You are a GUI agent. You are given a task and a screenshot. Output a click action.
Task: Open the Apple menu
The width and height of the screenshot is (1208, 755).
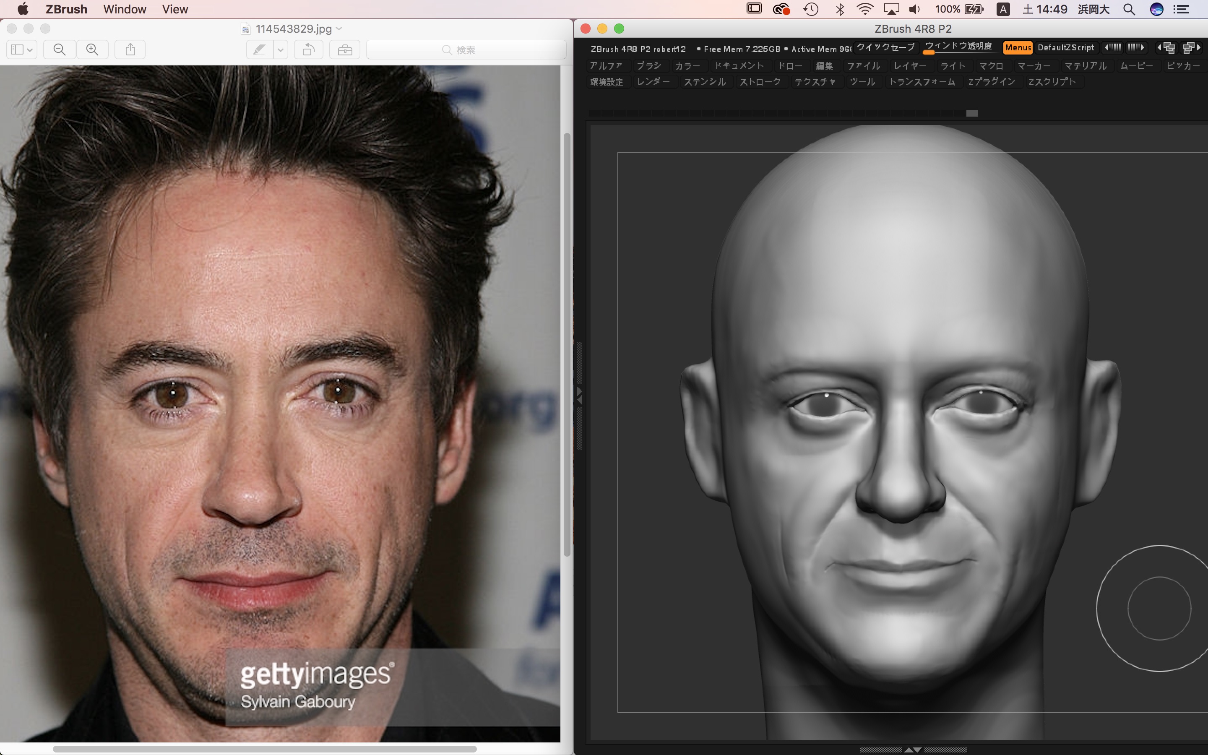(x=23, y=9)
